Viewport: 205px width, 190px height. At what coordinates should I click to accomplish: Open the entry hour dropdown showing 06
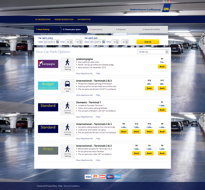[69, 42]
